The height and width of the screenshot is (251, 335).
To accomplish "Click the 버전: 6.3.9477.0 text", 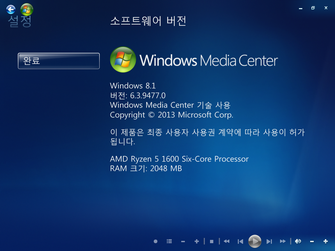I will tap(138, 95).
